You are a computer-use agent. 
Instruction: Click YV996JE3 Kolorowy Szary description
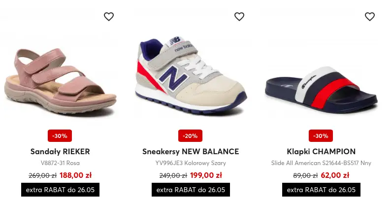[x=191, y=163]
